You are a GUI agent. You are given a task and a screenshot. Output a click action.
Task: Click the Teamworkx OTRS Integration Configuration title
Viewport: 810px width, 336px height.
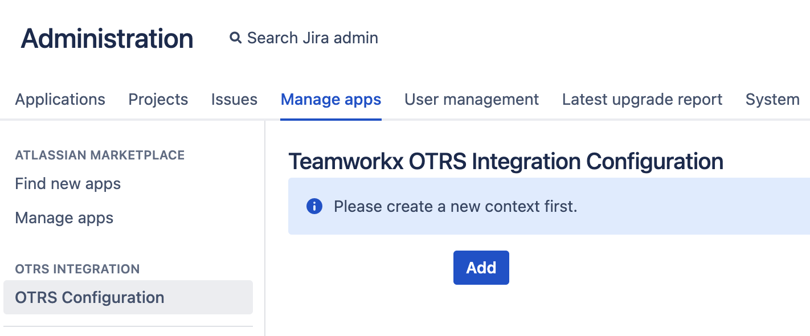pyautogui.click(x=506, y=162)
